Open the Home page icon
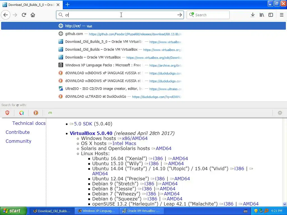The height and width of the screenshot is (215, 287). (33, 15)
